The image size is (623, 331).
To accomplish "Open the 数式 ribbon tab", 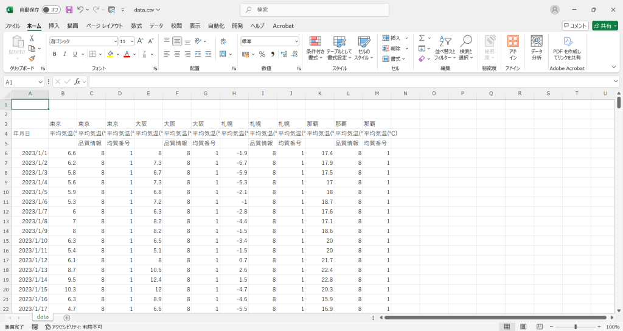I will [136, 26].
